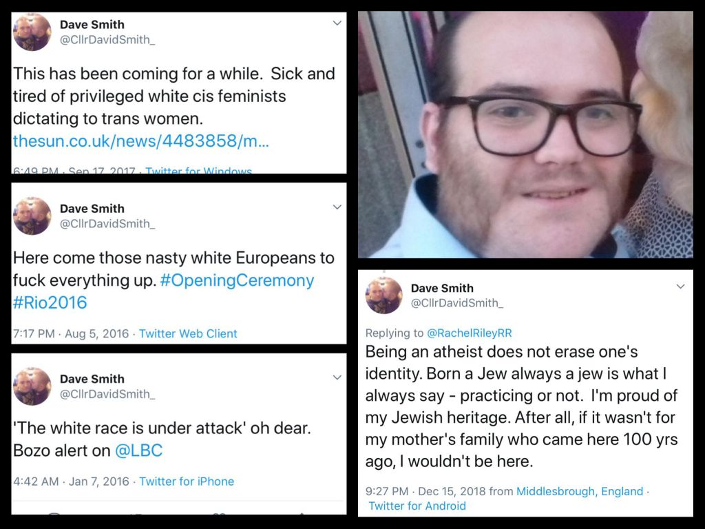Click Twitter for iPhone source link

tap(187, 481)
